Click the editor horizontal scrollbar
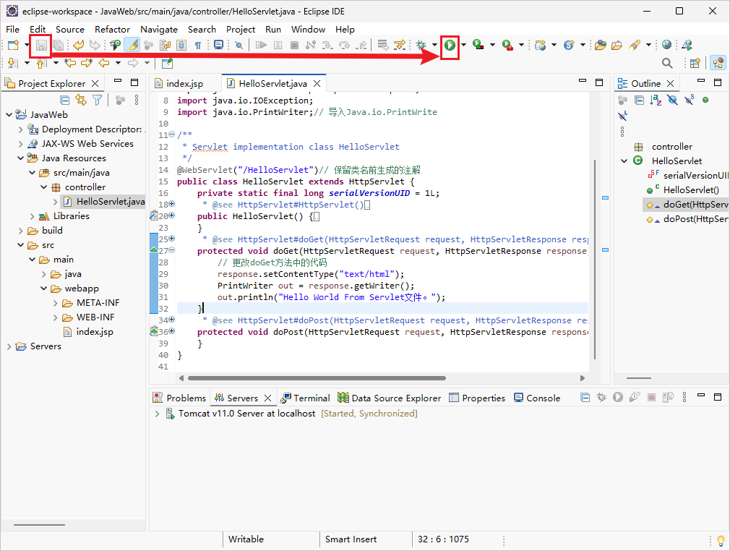 coord(317,378)
